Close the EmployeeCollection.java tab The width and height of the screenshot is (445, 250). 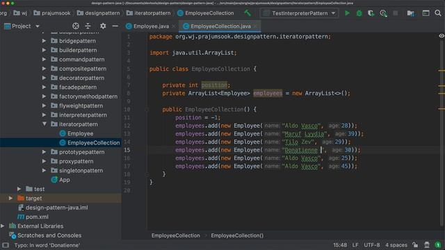tap(255, 26)
